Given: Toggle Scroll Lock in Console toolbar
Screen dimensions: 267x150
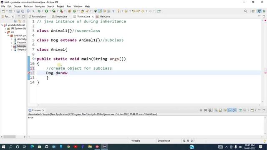Looking at the screenshot, I should tap(220, 110).
